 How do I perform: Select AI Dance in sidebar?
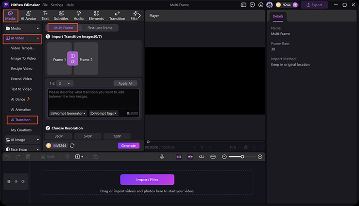pyautogui.click(x=20, y=99)
